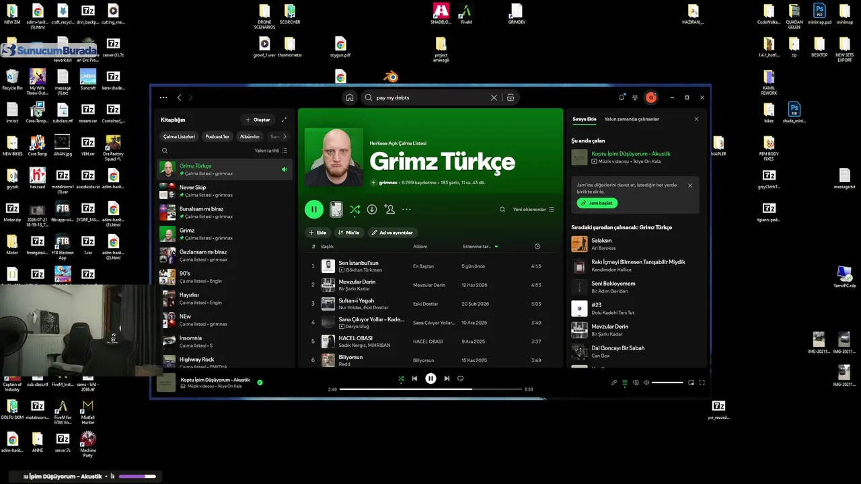
Task: Skip to the previous track
Action: click(415, 378)
